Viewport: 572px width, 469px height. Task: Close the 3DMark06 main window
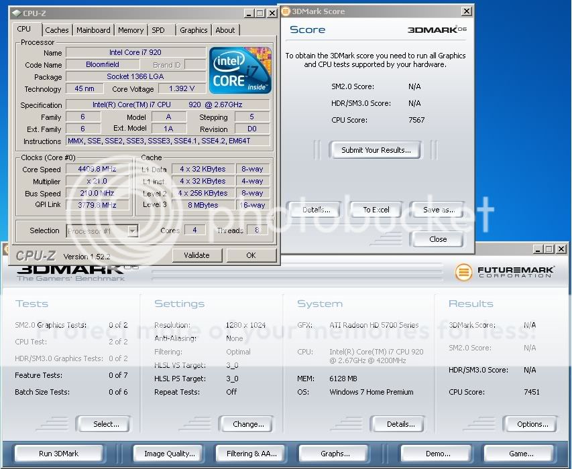[561, 249]
